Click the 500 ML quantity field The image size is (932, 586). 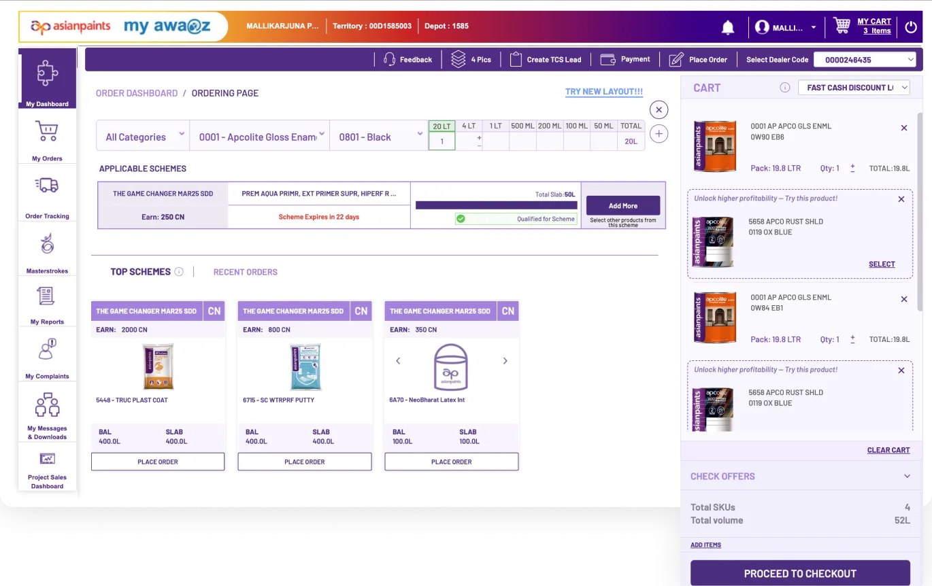pyautogui.click(x=522, y=141)
